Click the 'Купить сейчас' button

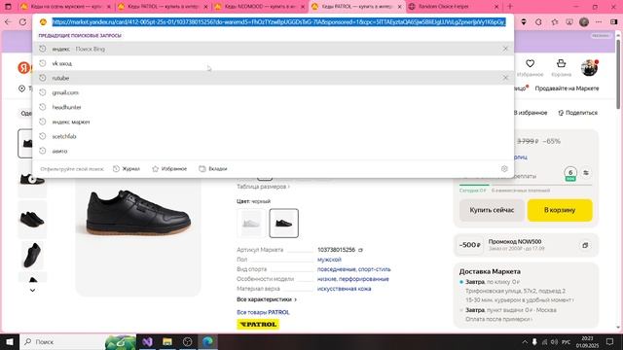(x=492, y=210)
